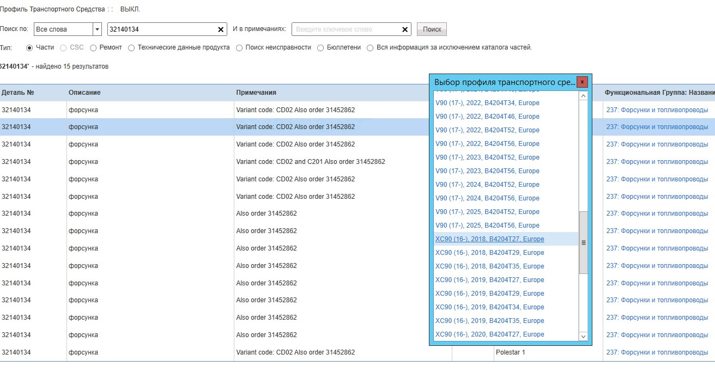Select the Части radio button
Viewport: 715px width, 372px height.
coord(29,47)
